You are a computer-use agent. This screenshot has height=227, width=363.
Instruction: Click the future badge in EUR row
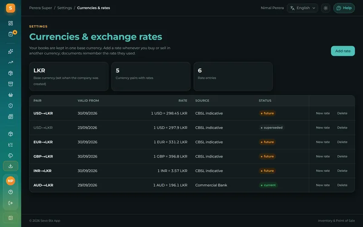click(267, 142)
